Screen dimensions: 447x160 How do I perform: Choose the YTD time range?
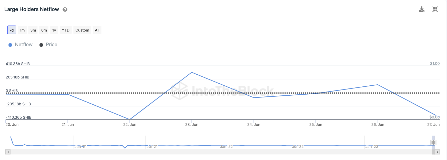66,30
